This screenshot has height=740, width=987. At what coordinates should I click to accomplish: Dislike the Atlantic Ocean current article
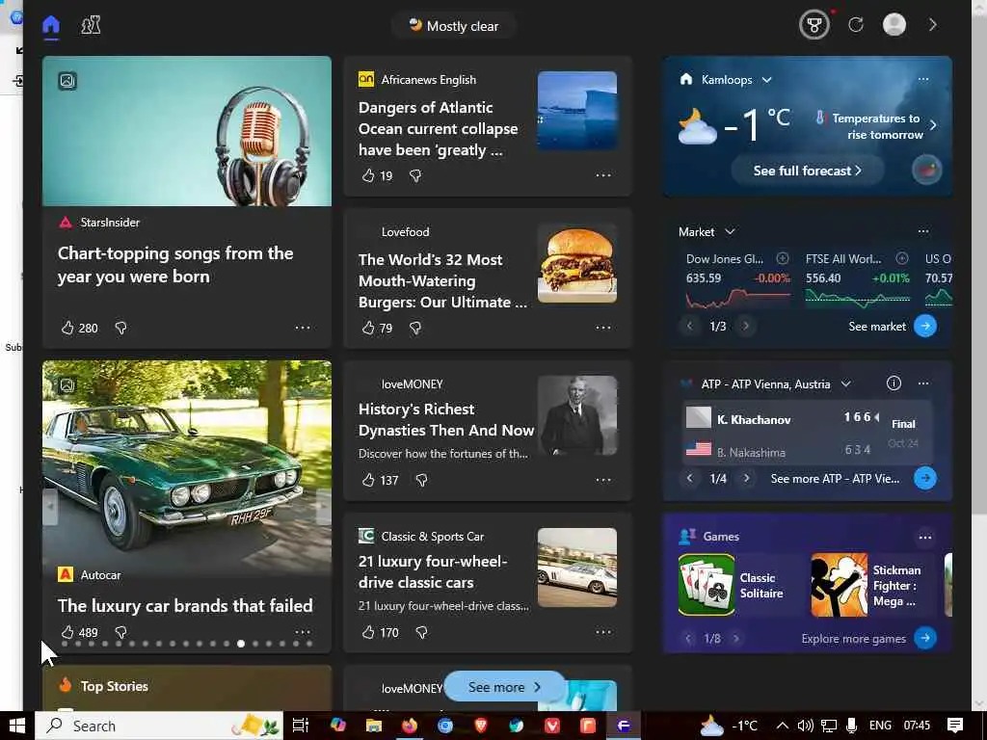point(414,175)
